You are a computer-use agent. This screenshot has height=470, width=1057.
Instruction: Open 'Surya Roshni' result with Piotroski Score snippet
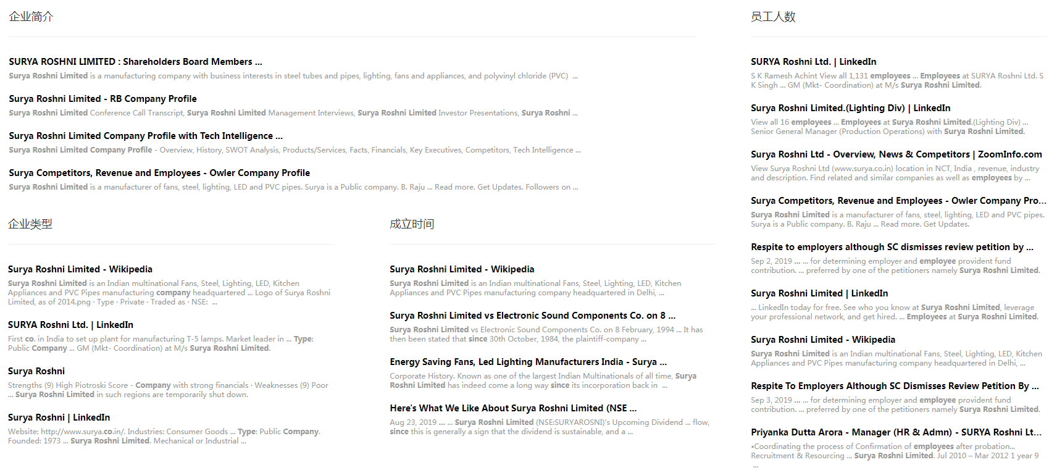[x=36, y=371]
